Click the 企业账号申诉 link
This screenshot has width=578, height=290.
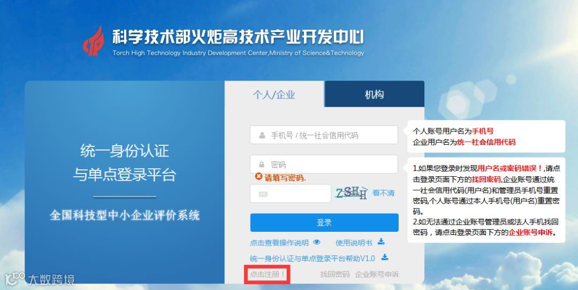click(x=377, y=274)
